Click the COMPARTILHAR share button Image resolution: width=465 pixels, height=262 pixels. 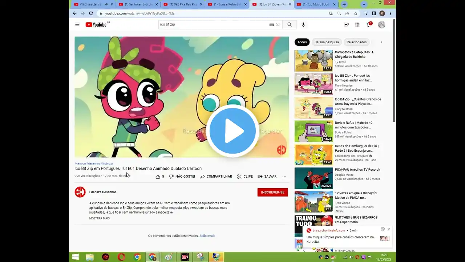(x=216, y=176)
